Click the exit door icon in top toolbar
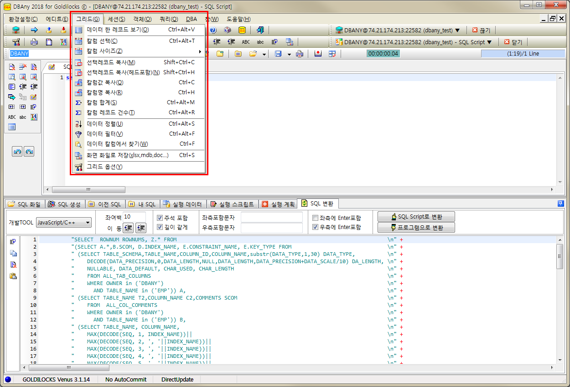The image size is (570, 387). pos(260,30)
